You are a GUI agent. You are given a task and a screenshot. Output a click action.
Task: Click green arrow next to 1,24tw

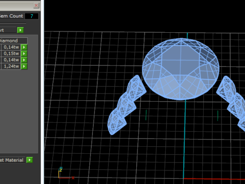pyautogui.click(x=24, y=66)
